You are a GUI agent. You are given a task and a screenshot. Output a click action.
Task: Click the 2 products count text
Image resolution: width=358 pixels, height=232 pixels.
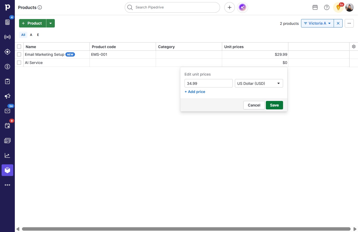[x=289, y=24]
